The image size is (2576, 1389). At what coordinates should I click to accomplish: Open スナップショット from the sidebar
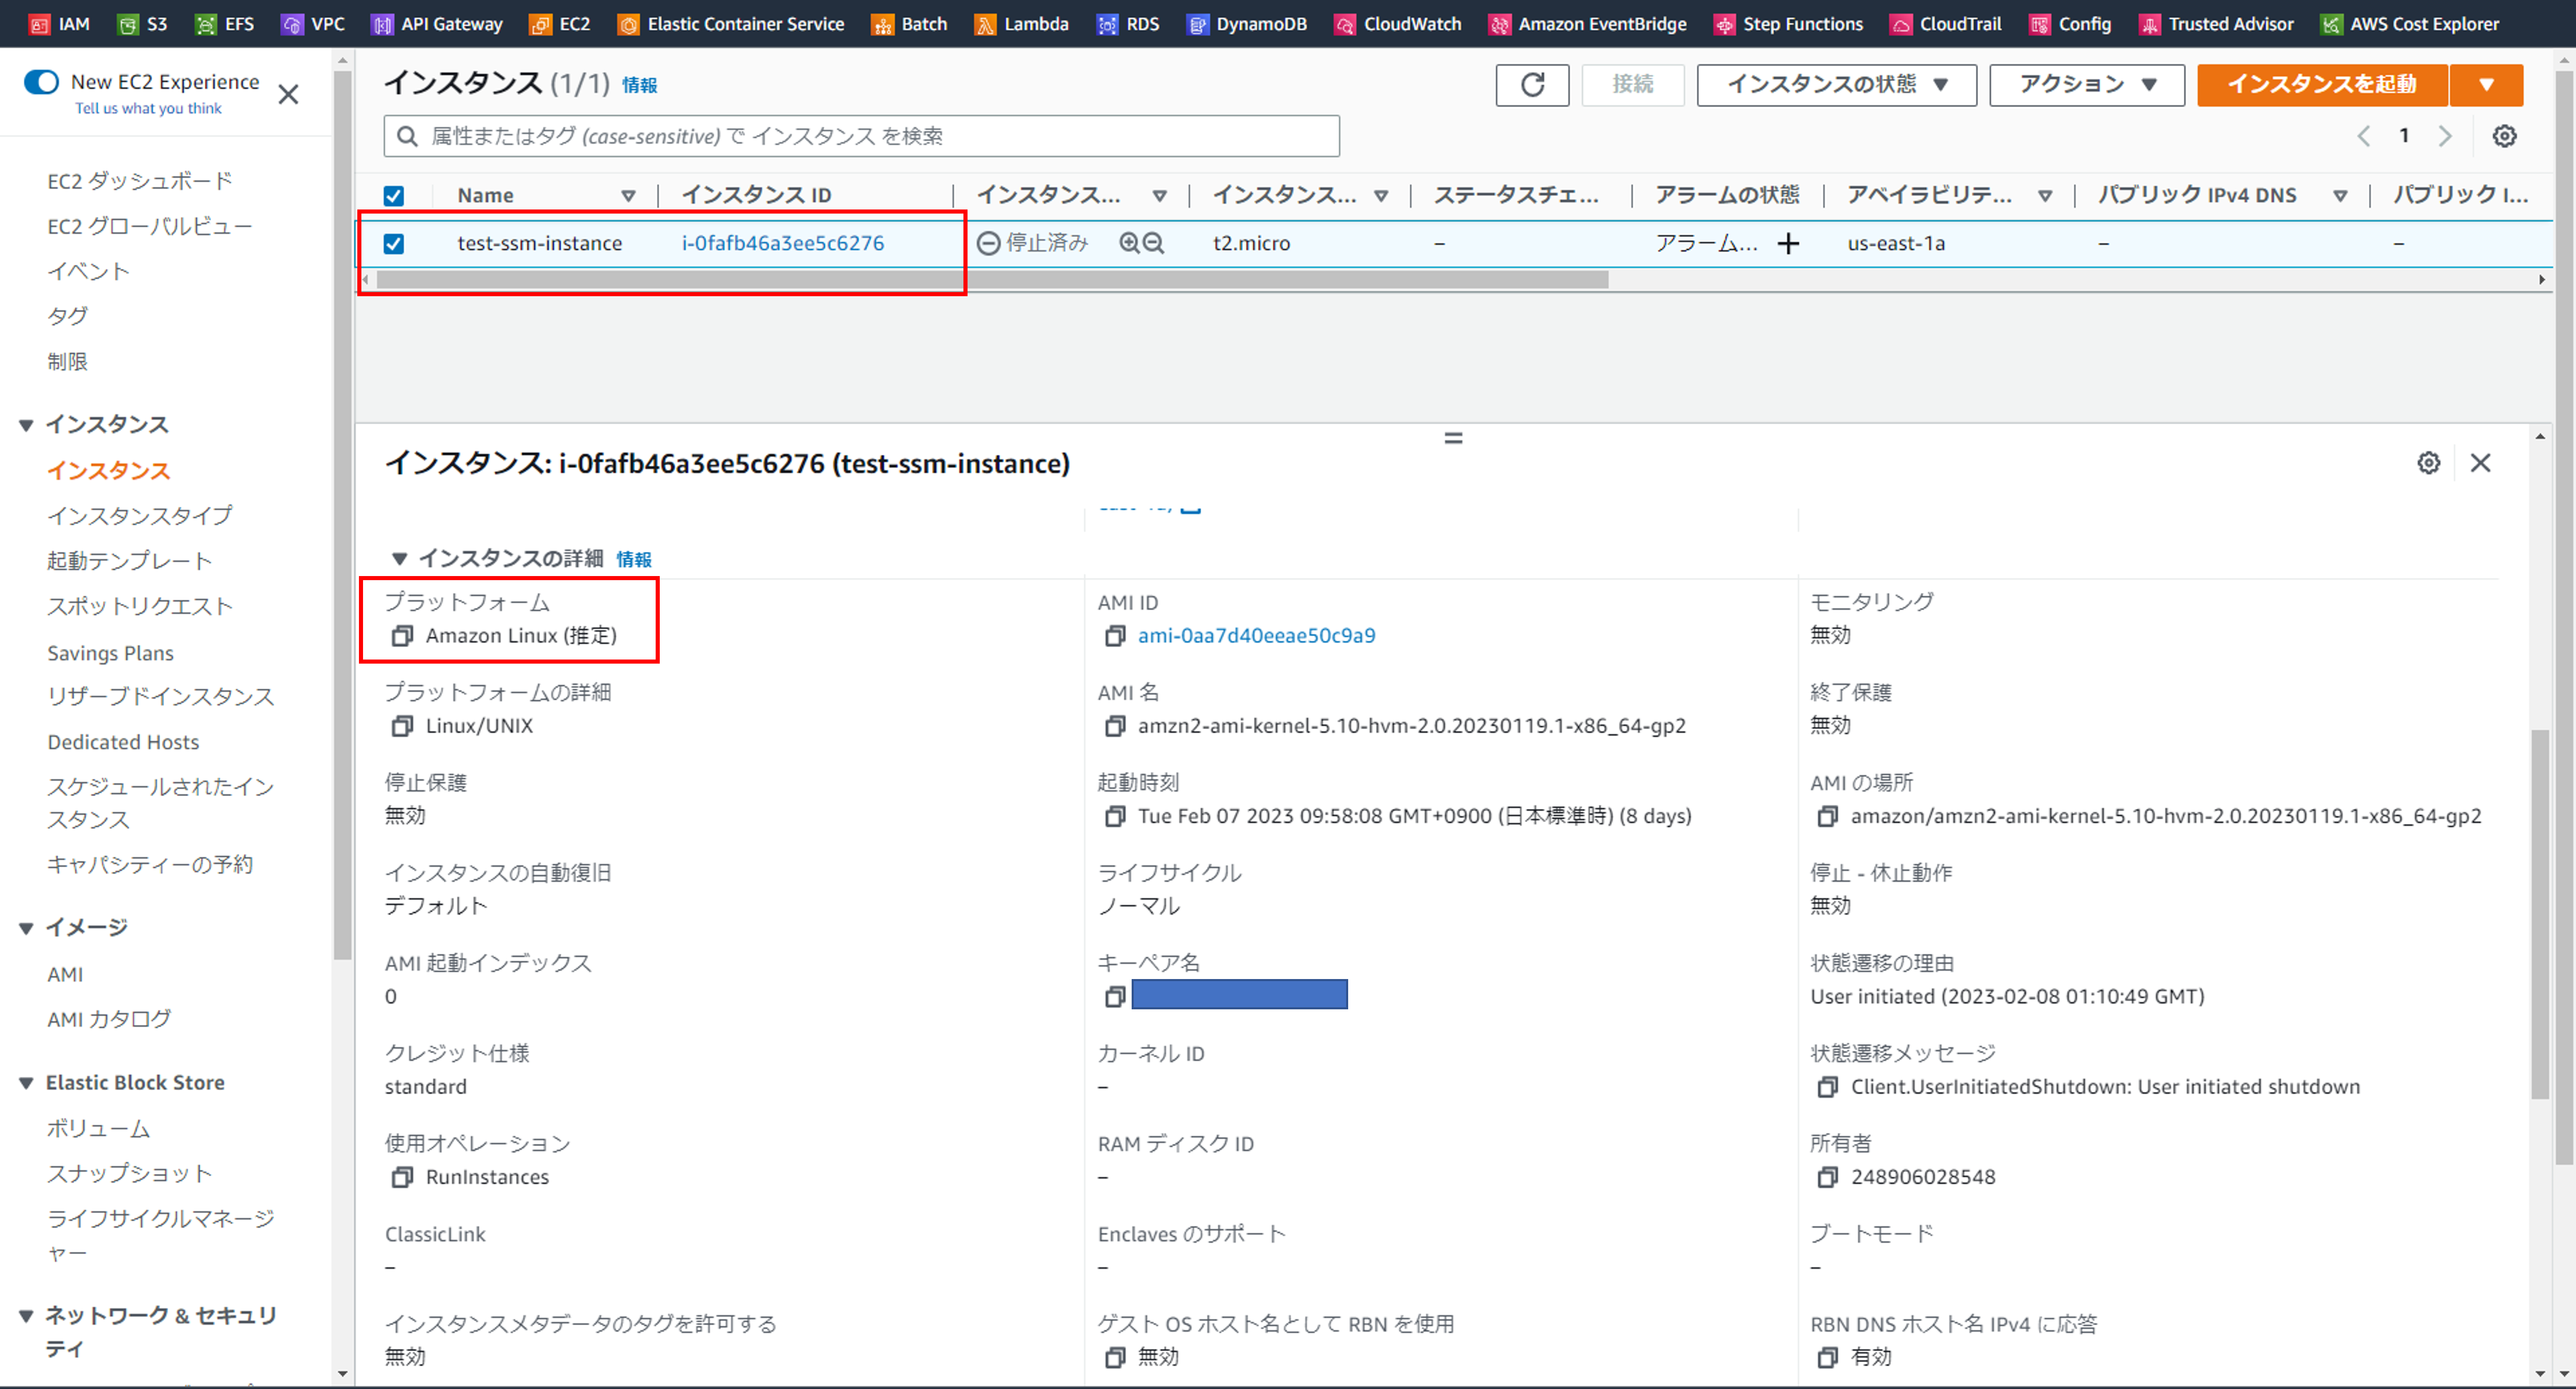point(128,1173)
